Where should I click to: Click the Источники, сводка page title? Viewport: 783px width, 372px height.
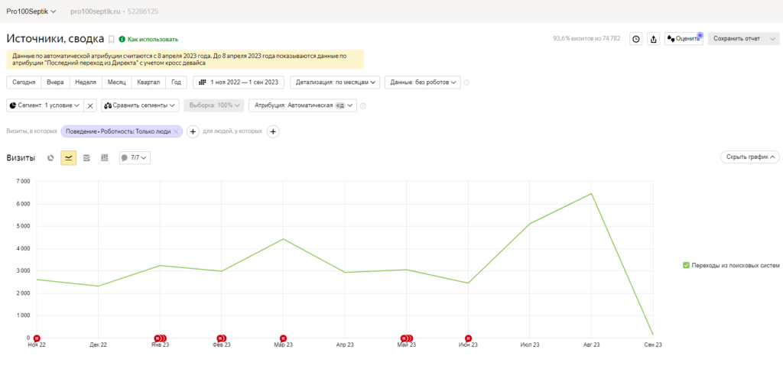55,39
